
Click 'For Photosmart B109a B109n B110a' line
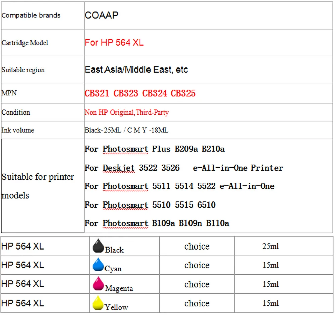(x=157, y=223)
